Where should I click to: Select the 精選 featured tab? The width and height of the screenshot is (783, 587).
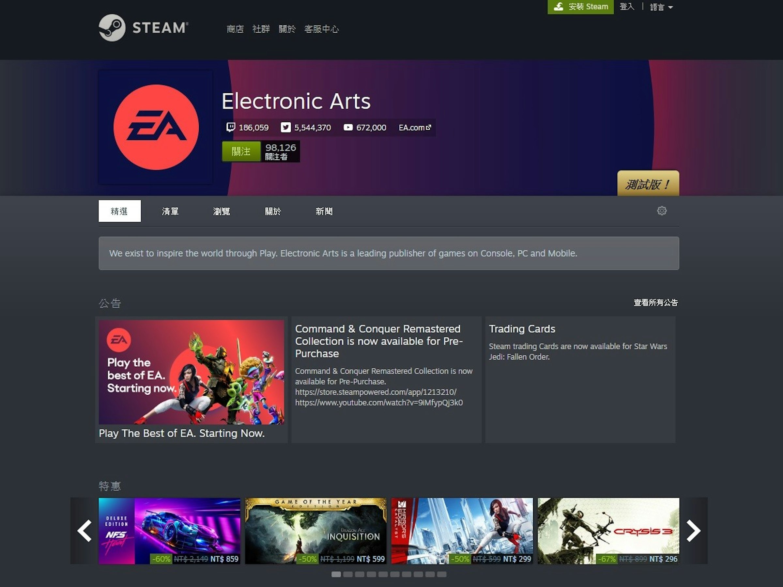[x=120, y=211]
